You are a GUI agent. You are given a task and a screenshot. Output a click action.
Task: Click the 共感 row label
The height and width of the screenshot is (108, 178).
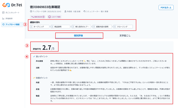click(37, 82)
